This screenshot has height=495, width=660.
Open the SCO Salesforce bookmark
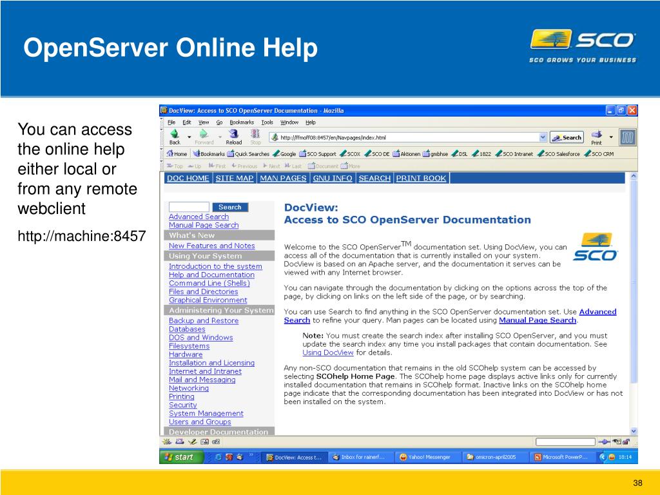coord(559,153)
